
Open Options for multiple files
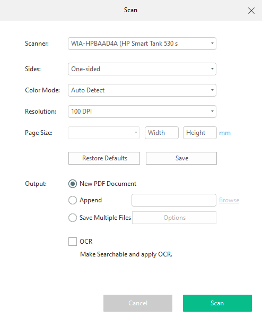pyautogui.click(x=174, y=218)
